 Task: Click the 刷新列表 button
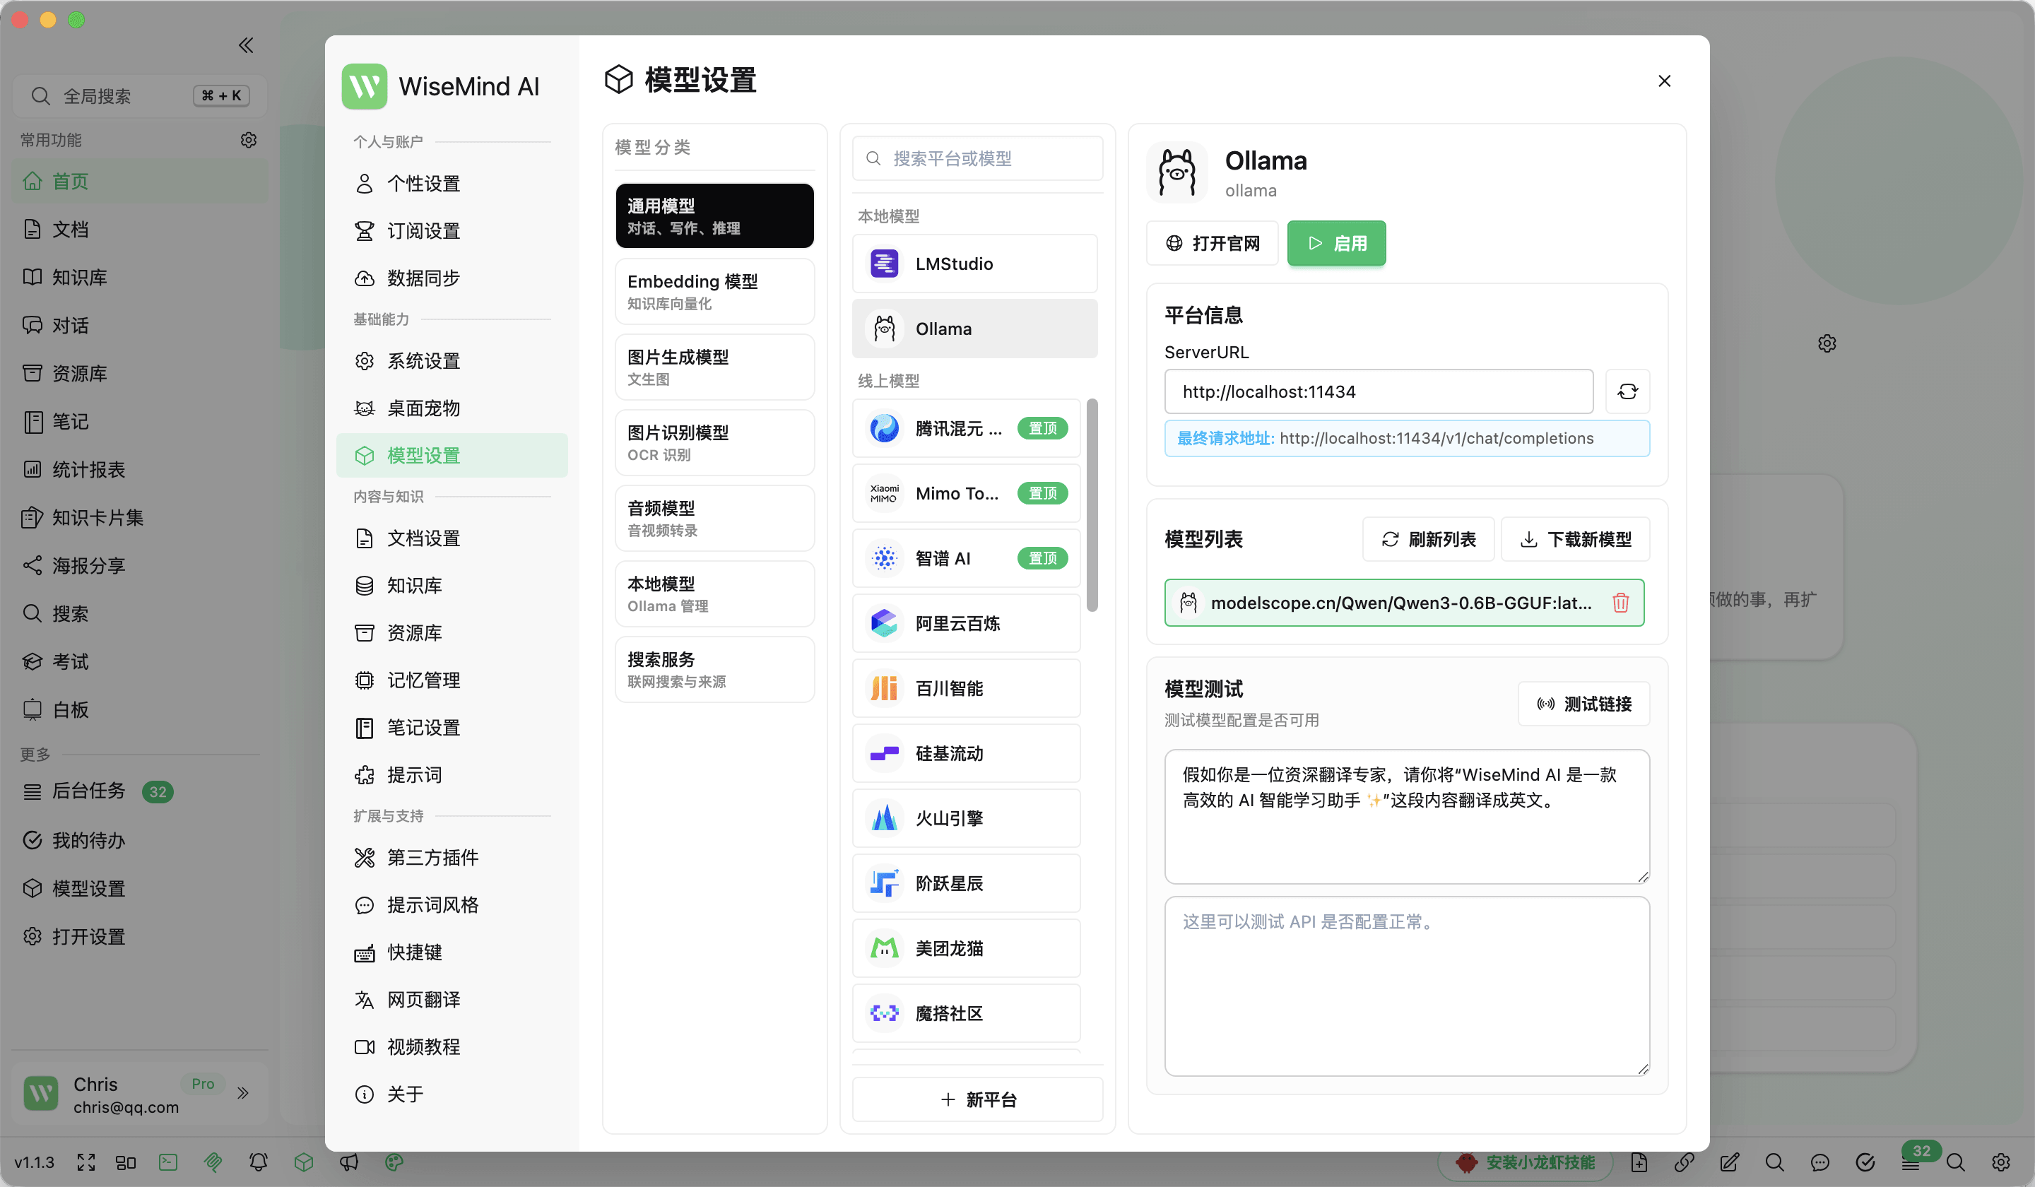pyautogui.click(x=1429, y=538)
